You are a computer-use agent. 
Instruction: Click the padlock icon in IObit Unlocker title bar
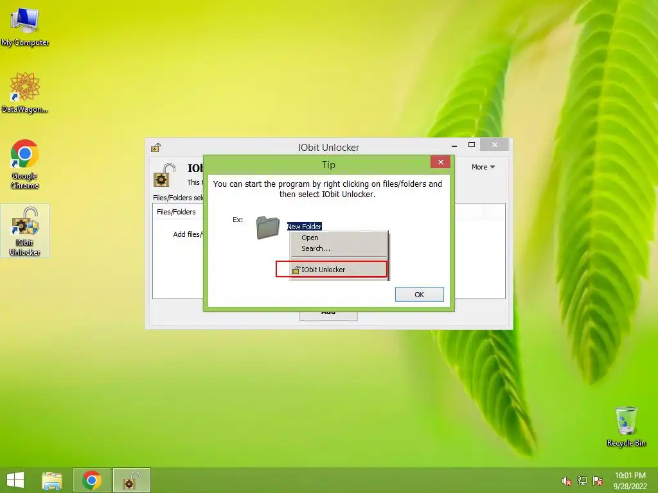[156, 148]
